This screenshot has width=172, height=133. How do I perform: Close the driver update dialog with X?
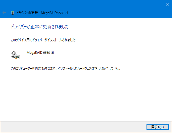tap(168, 4)
